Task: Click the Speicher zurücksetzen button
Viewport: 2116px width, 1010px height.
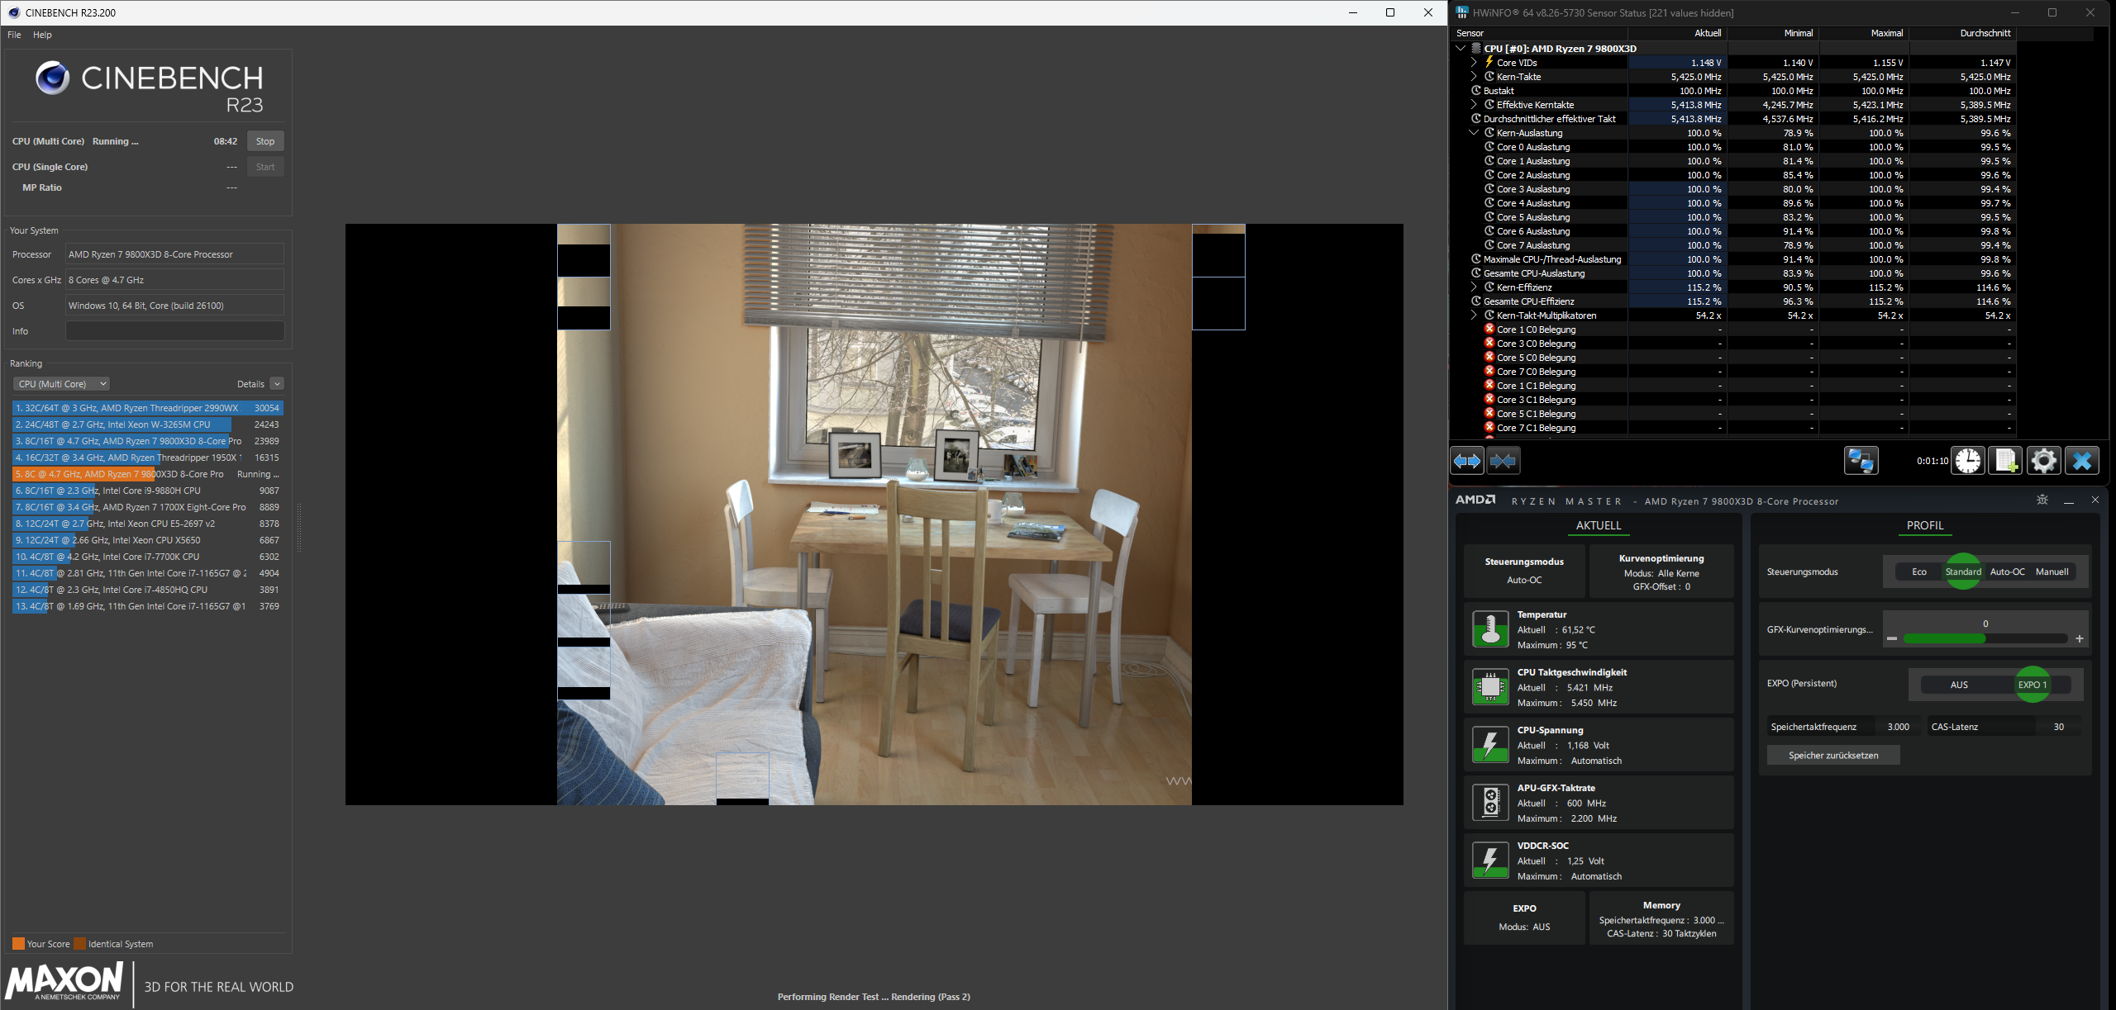Action: (1832, 754)
